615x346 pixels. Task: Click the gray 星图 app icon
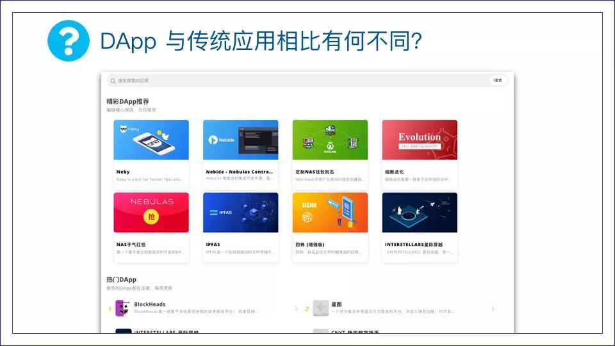pos(320,308)
